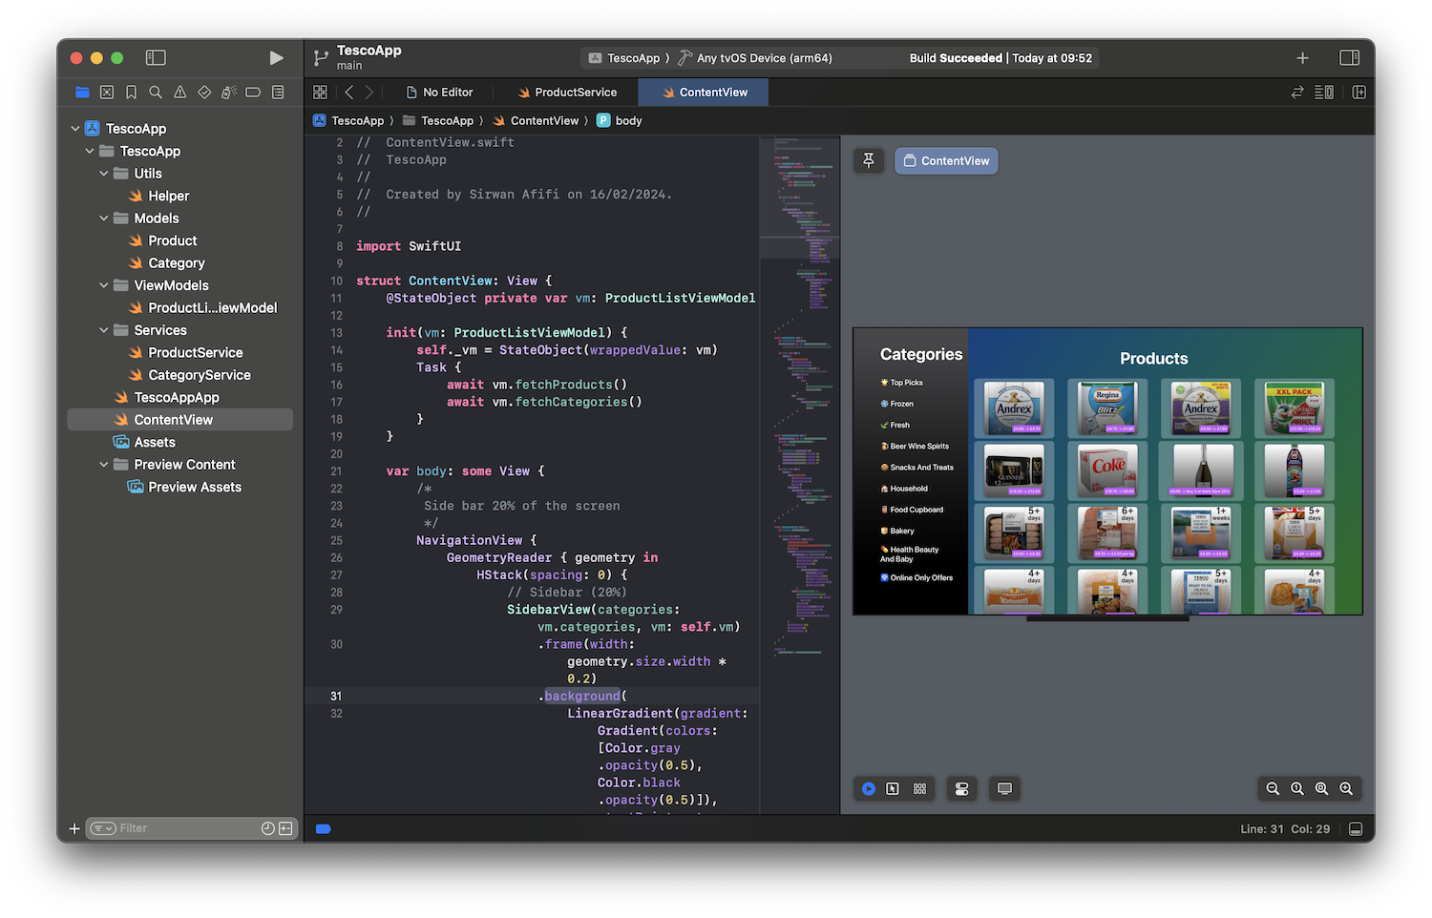
Task: Switch to the ProductService tab
Action: tap(567, 93)
